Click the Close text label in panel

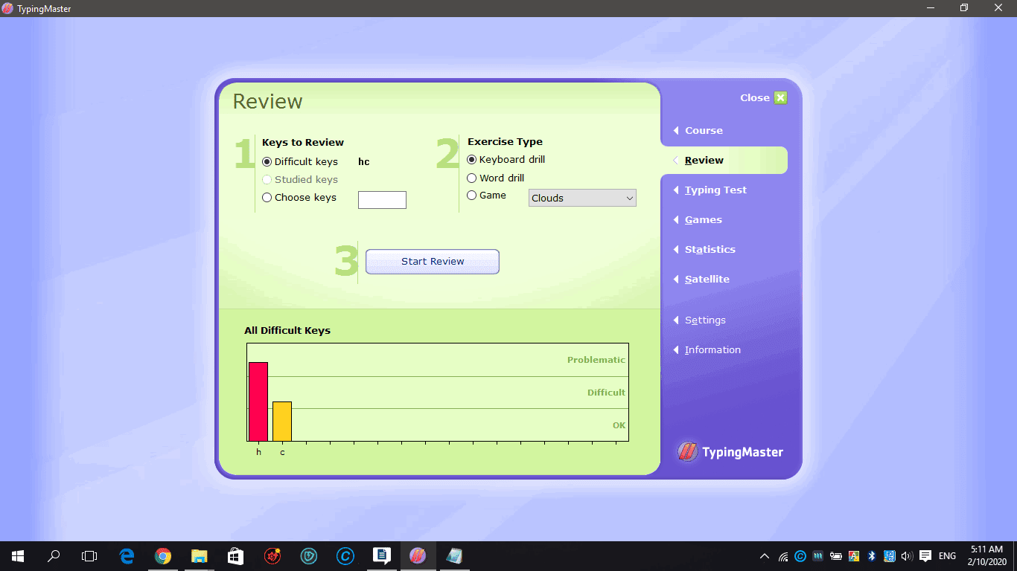click(x=754, y=97)
